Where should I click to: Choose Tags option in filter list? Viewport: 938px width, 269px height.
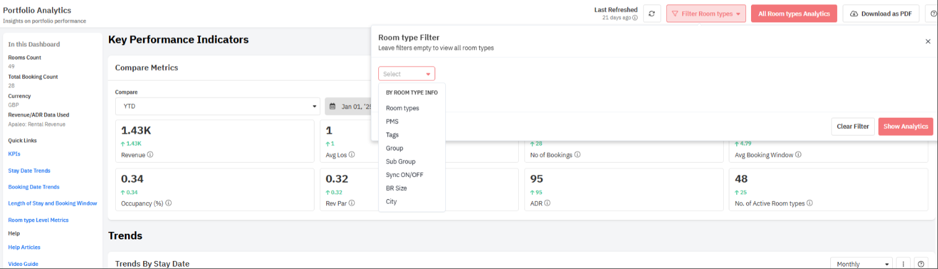pyautogui.click(x=393, y=134)
